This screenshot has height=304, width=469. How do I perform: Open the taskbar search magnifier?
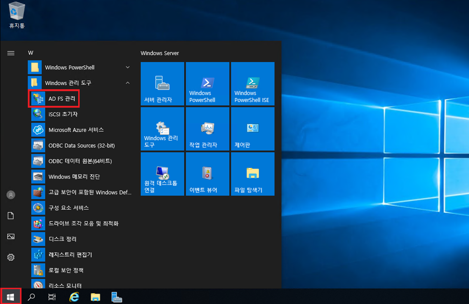[31, 297]
